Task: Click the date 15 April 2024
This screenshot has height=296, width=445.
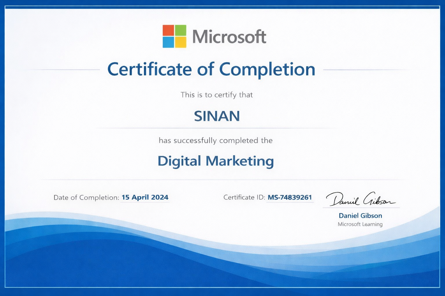Action: [x=145, y=197]
